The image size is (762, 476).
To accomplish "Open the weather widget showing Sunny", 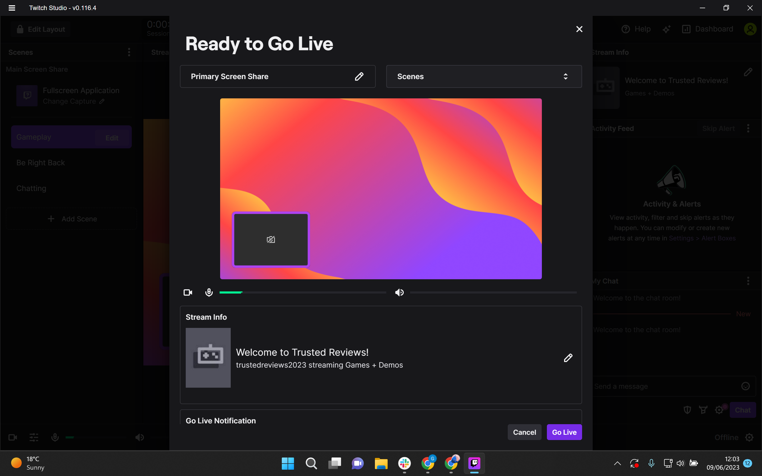I will point(28,463).
